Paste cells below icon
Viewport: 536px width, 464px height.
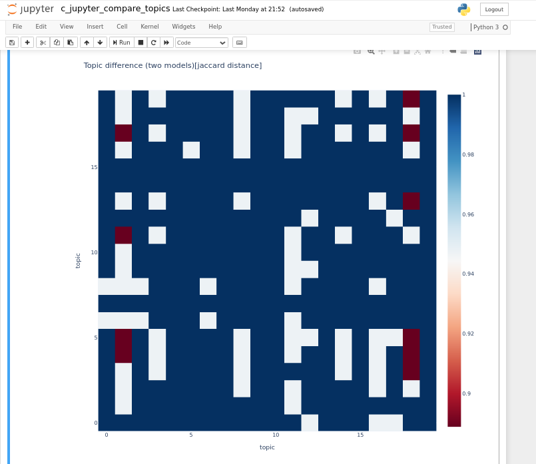coord(71,43)
